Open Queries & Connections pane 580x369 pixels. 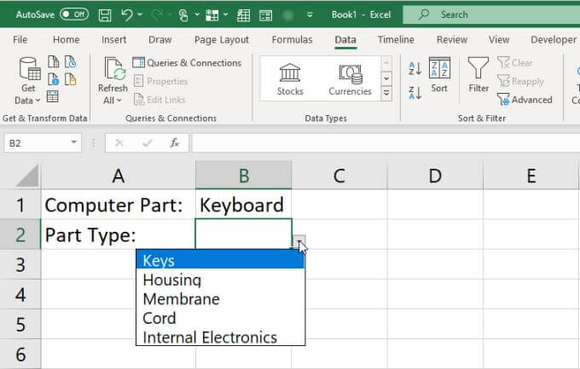[187, 62]
